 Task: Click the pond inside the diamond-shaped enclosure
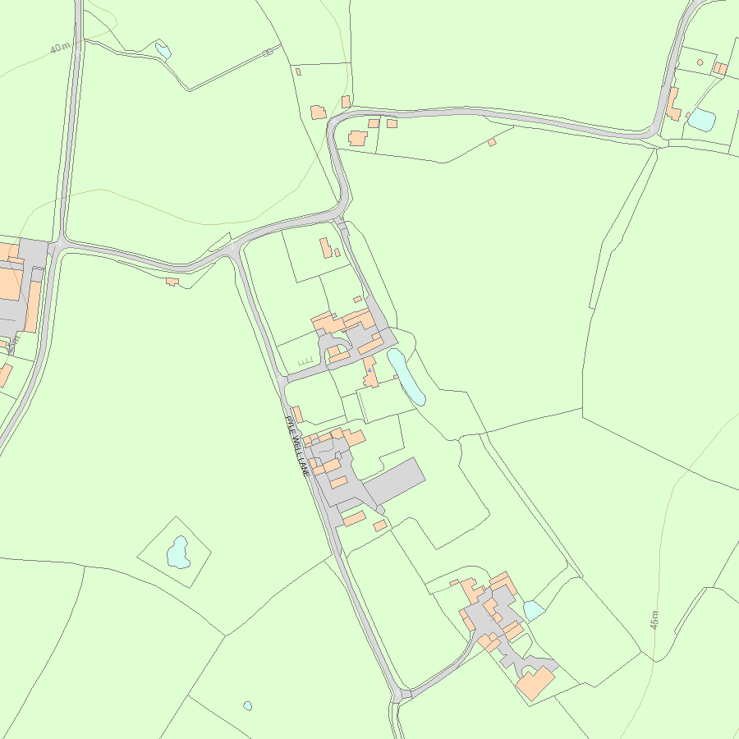coord(178,553)
